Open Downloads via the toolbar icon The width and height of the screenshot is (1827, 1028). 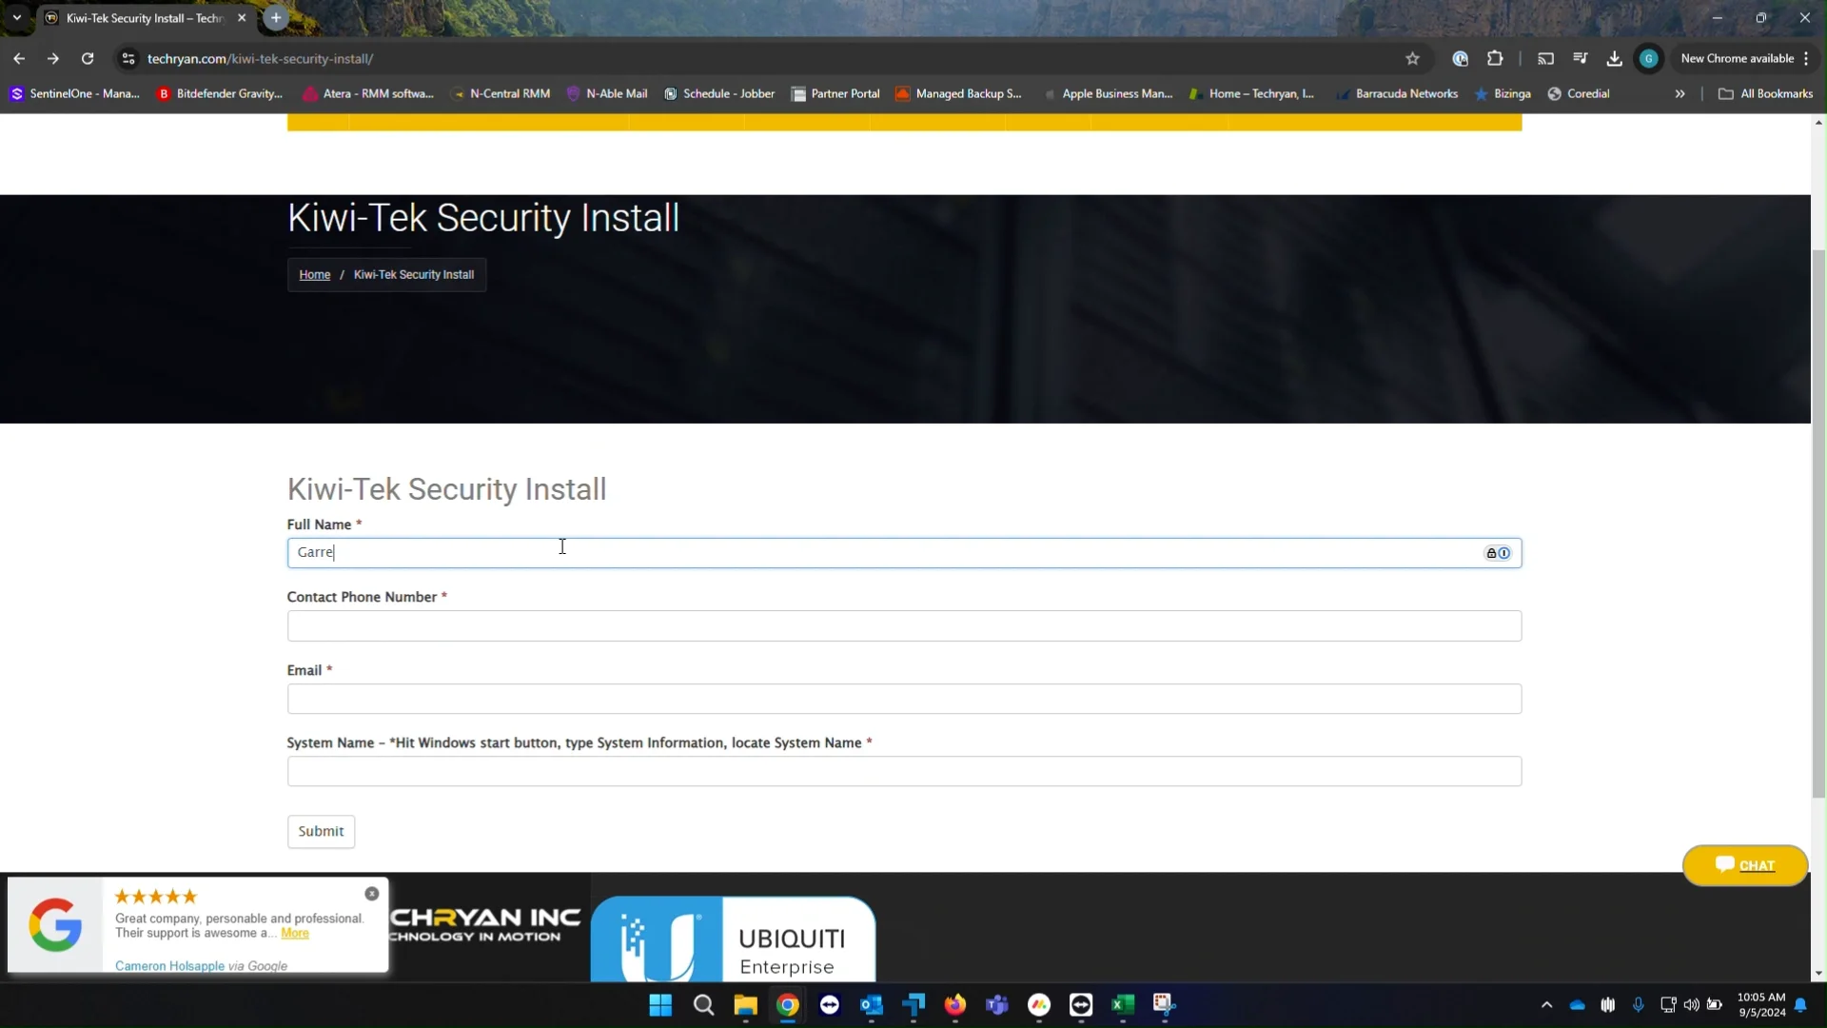tap(1614, 58)
